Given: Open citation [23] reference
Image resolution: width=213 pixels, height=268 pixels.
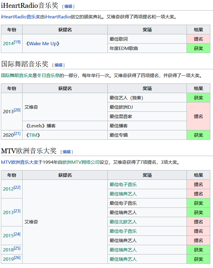Looking at the screenshot, I should click(17, 211).
